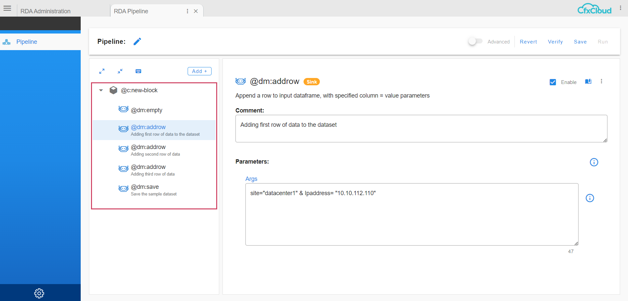Screen dimensions: 628x301
Task: Click the expand-all arrows icon
Action: (102, 71)
